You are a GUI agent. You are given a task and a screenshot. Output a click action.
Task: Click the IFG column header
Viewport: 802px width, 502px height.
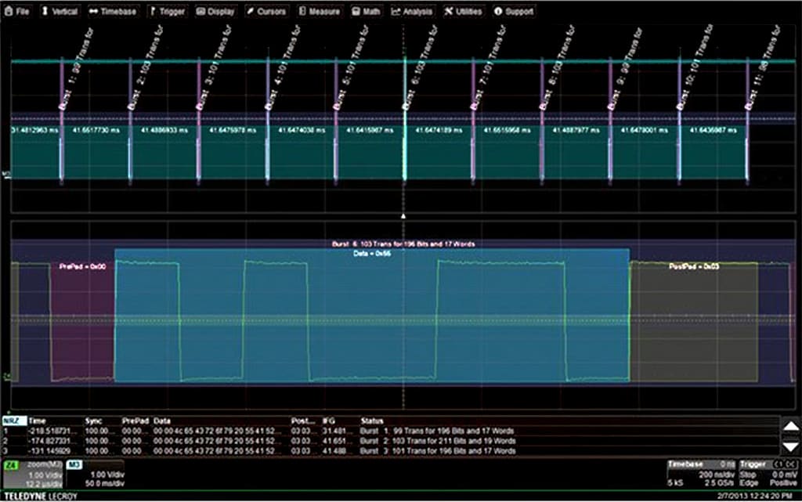coord(328,421)
